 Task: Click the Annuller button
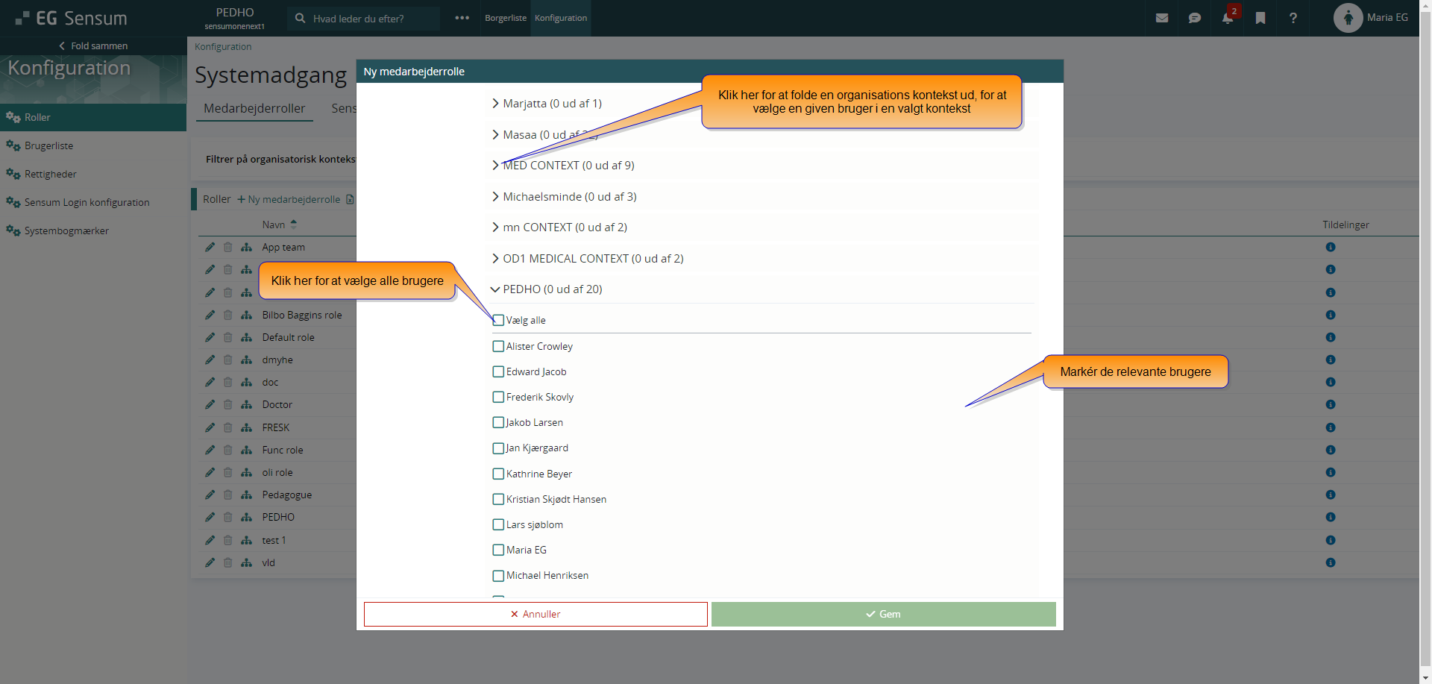click(535, 614)
